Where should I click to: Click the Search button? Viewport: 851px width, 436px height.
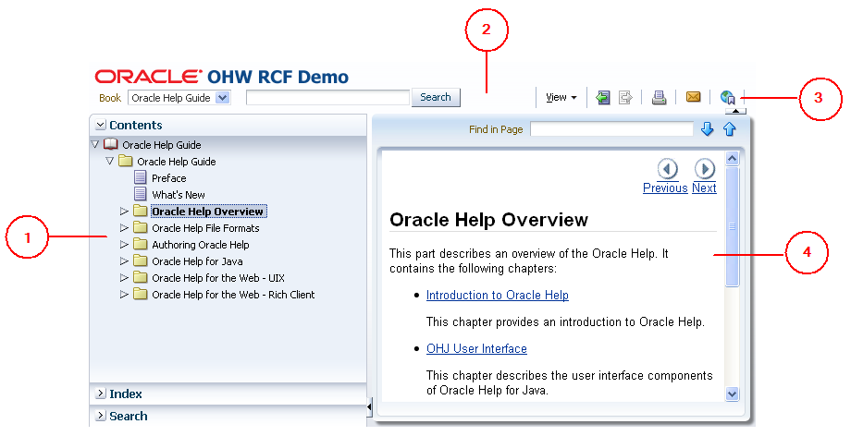(436, 97)
